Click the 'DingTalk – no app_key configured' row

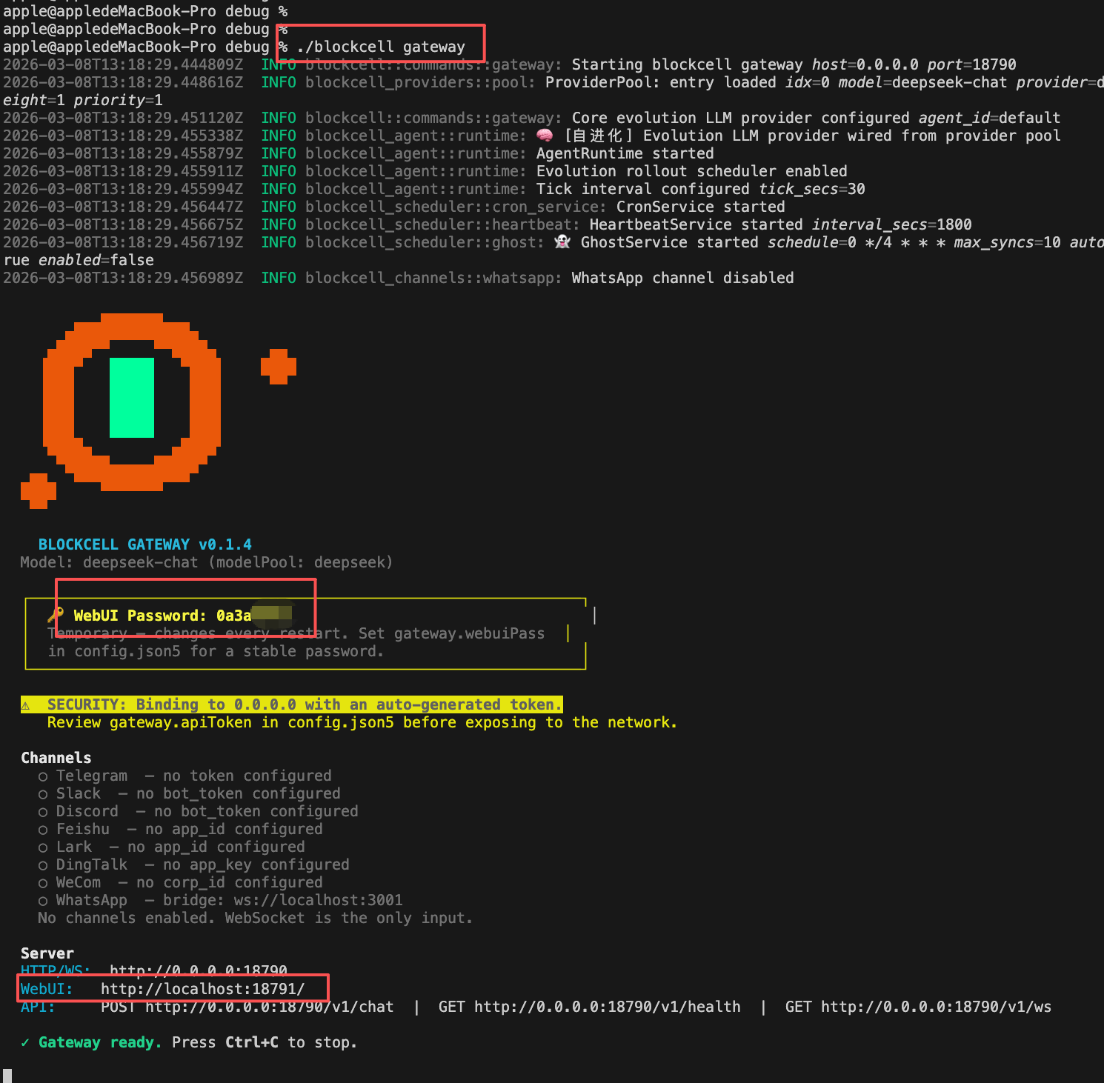coord(194,864)
